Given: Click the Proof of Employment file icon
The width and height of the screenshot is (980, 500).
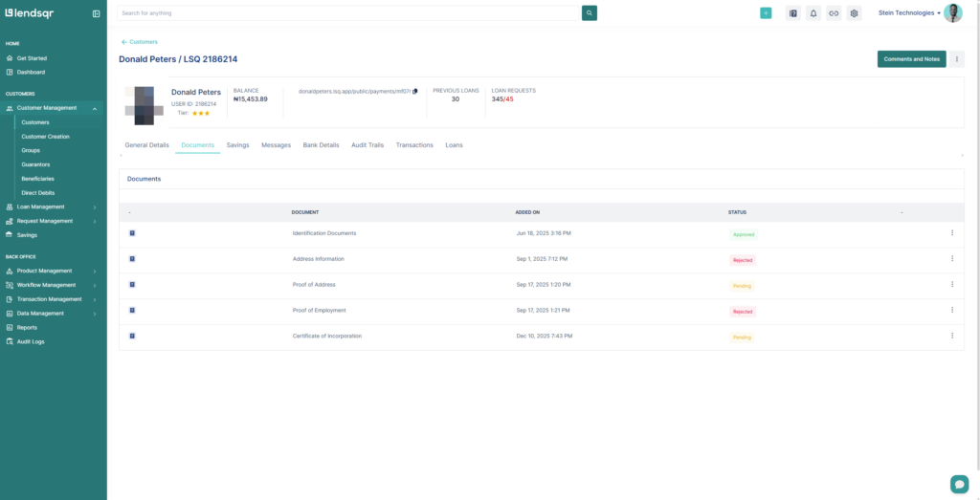Looking at the screenshot, I should [x=132, y=310].
